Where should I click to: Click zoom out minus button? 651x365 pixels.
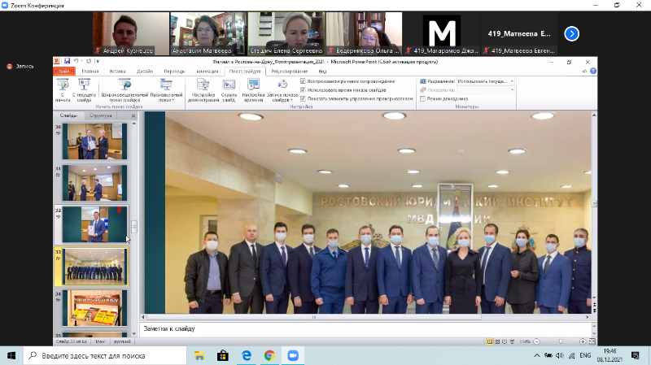point(536,341)
